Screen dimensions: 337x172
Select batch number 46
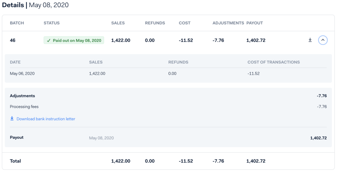click(13, 41)
